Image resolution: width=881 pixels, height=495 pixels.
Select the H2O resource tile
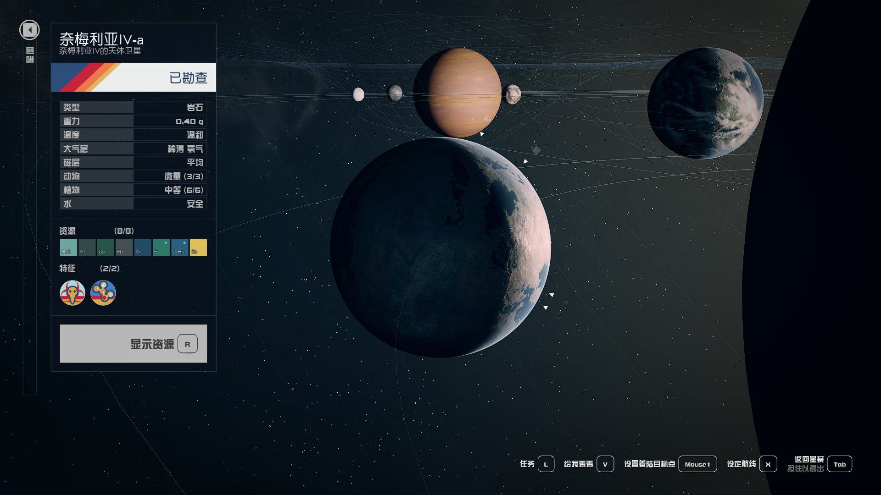point(68,247)
